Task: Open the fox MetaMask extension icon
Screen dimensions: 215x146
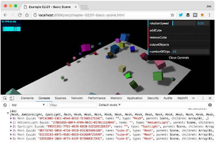Action: (202, 15)
